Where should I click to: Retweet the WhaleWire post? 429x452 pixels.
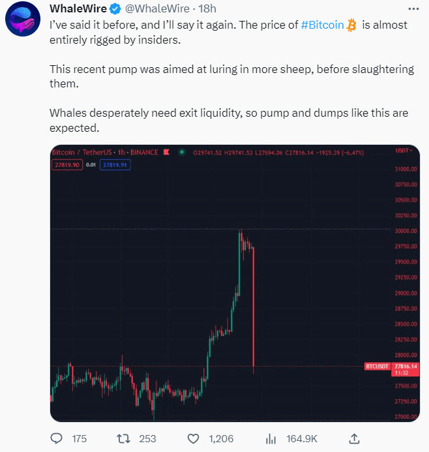[123, 439]
